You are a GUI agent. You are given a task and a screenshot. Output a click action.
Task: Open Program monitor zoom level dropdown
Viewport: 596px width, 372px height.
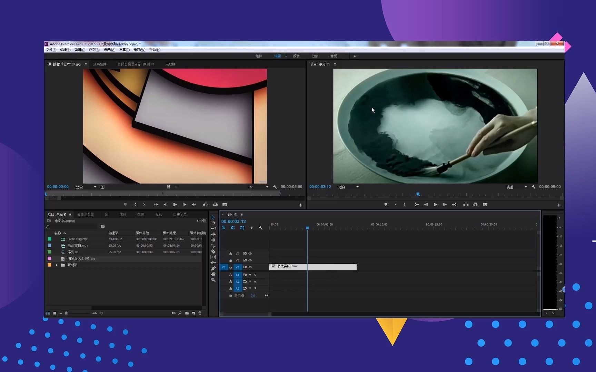point(348,187)
